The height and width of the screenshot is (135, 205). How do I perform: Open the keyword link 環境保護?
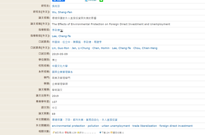click(57, 120)
